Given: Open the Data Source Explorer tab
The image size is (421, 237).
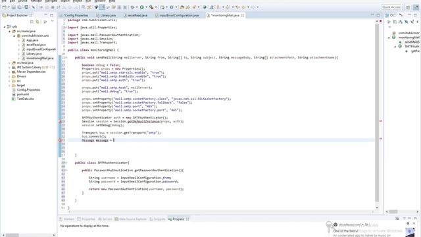Looking at the screenshot, I should click(x=130, y=219).
